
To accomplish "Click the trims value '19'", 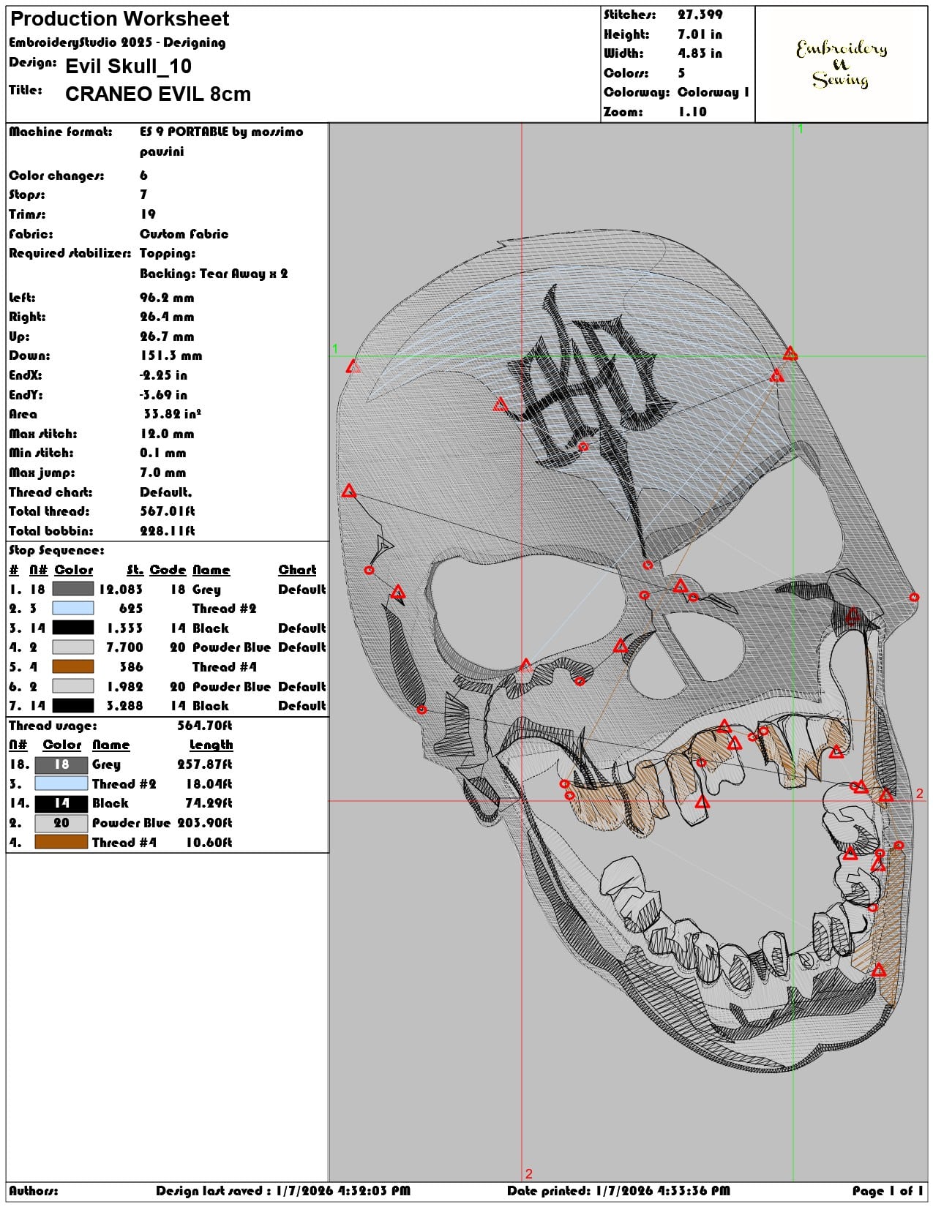I will (148, 214).
